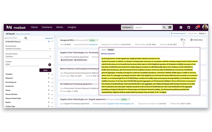Open the Contracts search scope dropdown
This screenshot has width=212, height=132.
pos(127,27)
